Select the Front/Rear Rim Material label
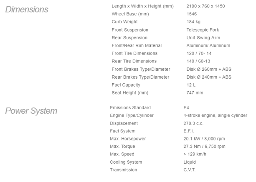 (x=137, y=46)
